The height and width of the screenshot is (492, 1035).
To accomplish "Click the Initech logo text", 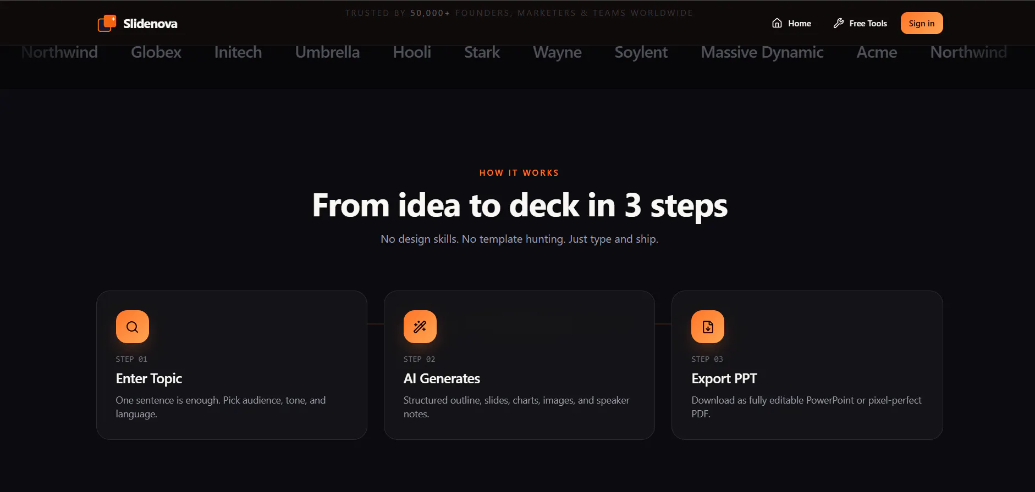I will pos(238,52).
